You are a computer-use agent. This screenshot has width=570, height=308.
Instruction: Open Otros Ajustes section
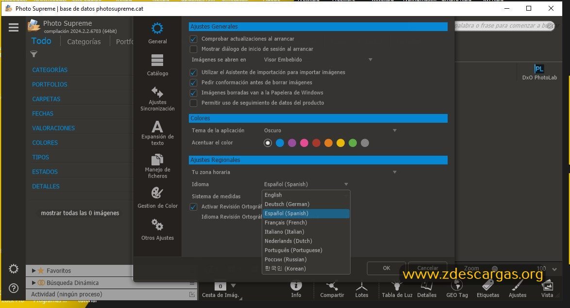click(x=157, y=229)
